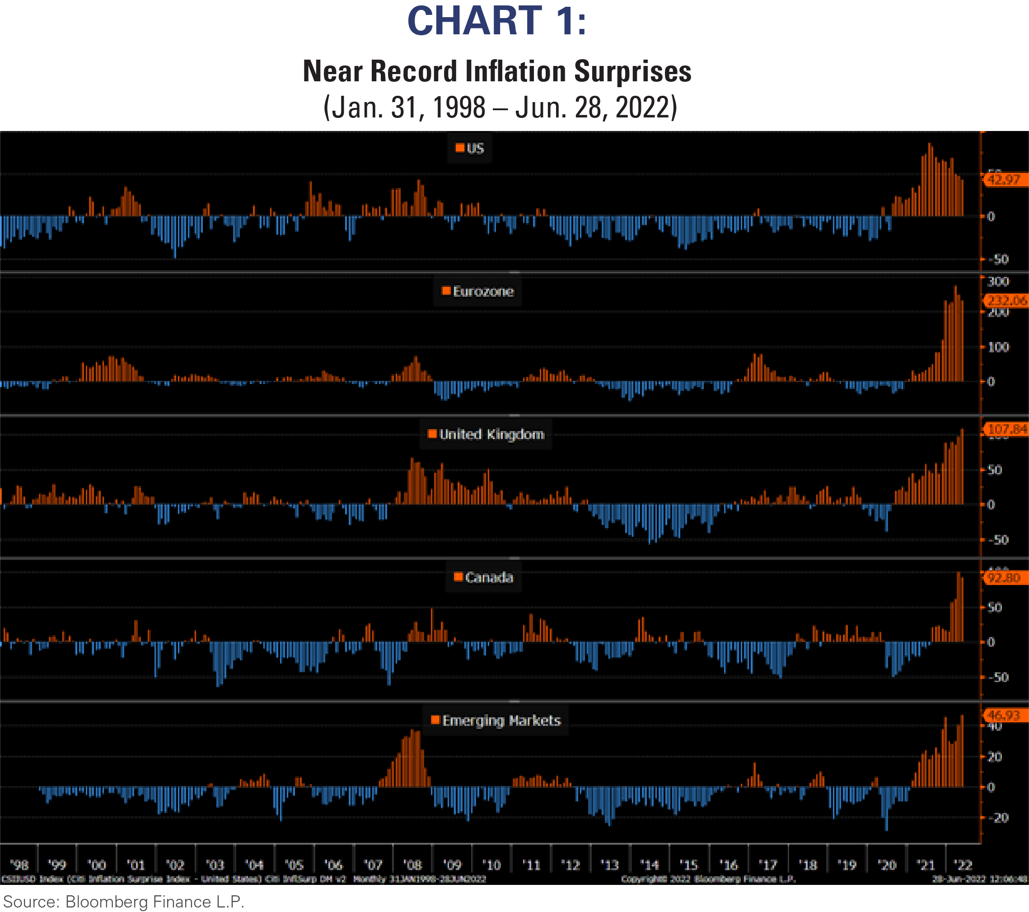This screenshot has width=1029, height=912.
Task: Select the '08 year marker on axis
Action: (x=412, y=865)
